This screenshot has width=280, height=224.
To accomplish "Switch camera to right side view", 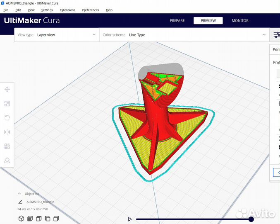I will click(x=56, y=219).
